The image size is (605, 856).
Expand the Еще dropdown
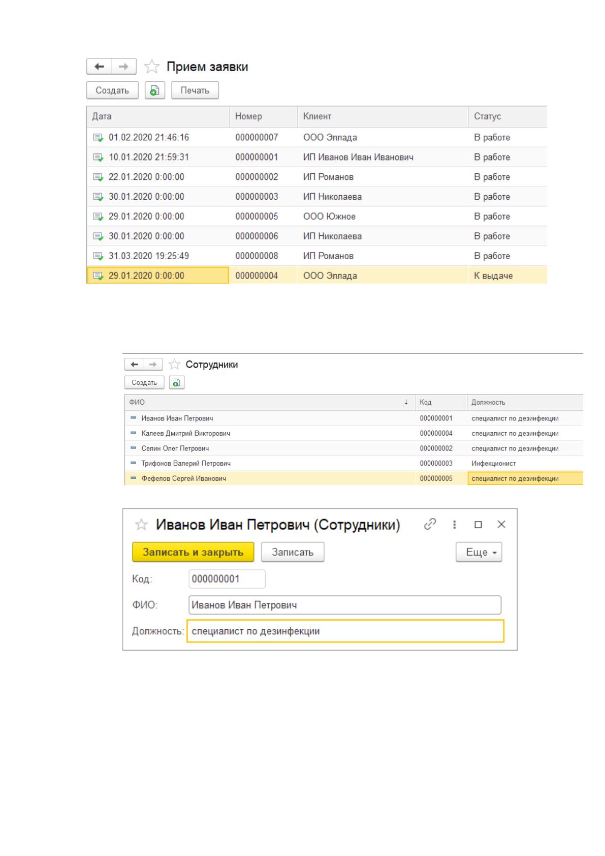click(479, 552)
